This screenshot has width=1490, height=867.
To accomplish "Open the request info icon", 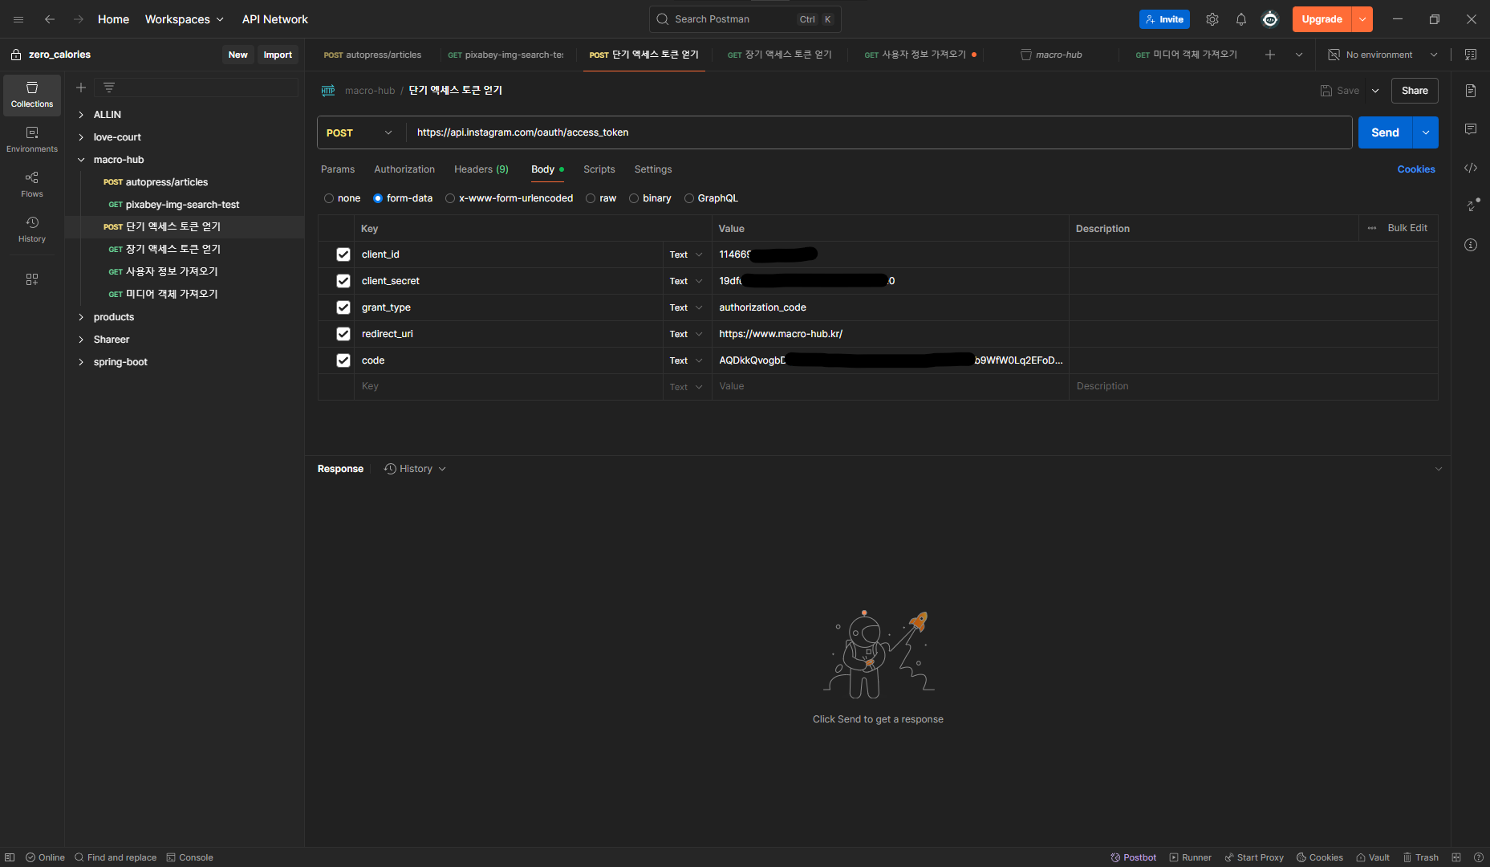I will pos(1471,245).
